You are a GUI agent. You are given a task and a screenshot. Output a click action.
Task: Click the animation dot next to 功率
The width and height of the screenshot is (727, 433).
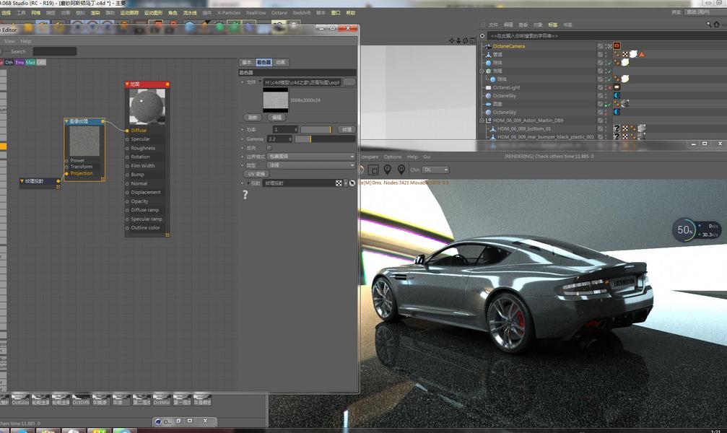[242, 130]
